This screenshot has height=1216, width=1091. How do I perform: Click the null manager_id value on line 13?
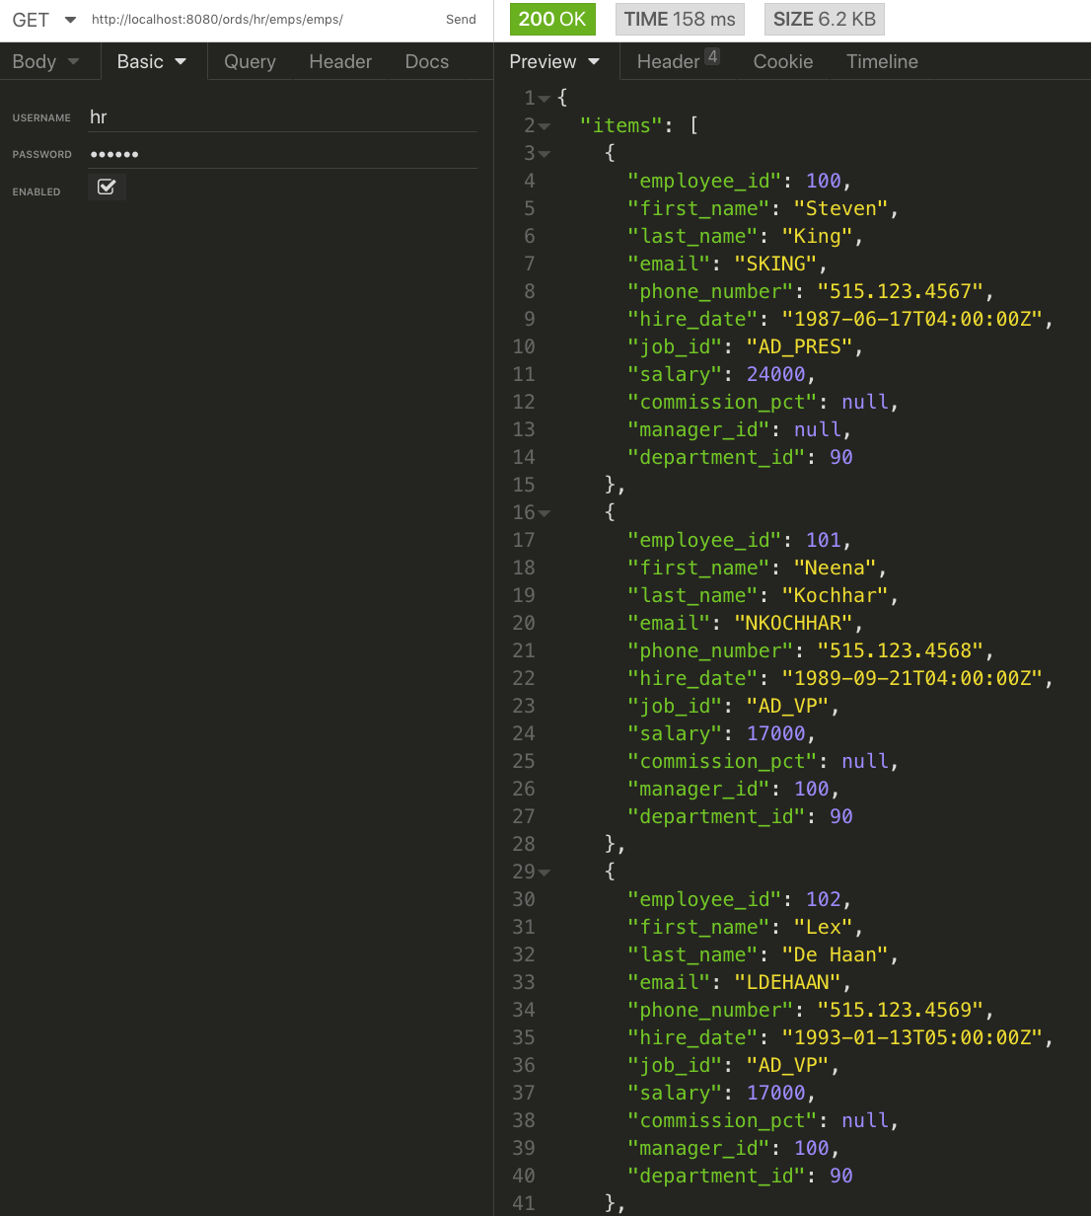(818, 429)
